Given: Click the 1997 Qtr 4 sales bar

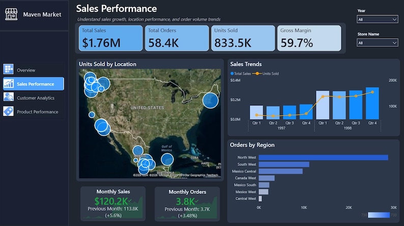Looking at the screenshot, I should click(306, 112).
